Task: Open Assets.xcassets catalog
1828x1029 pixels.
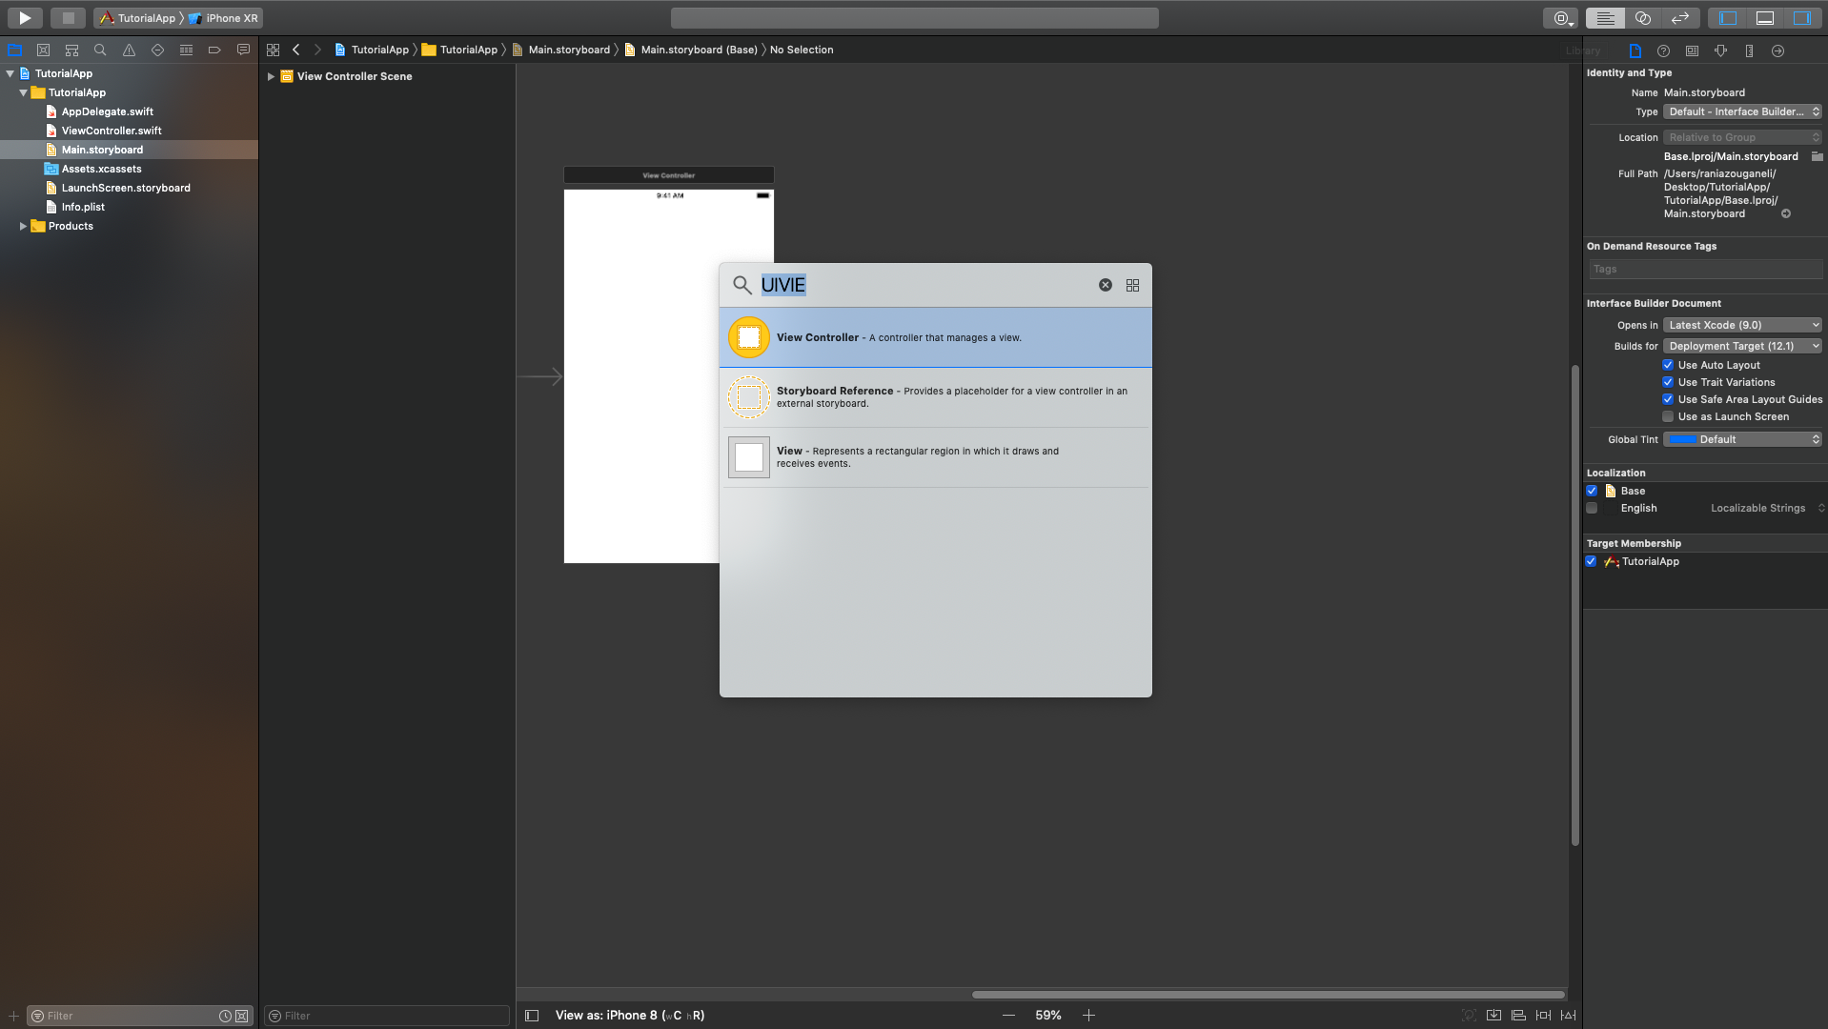Action: point(101,169)
